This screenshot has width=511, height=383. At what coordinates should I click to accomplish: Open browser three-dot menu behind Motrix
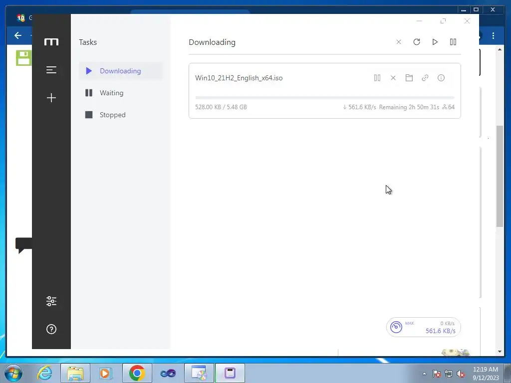(x=493, y=35)
